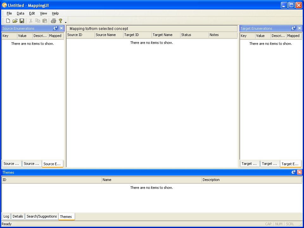Open the File menu
Screen dimensions: 304x228
(x=9, y=13)
